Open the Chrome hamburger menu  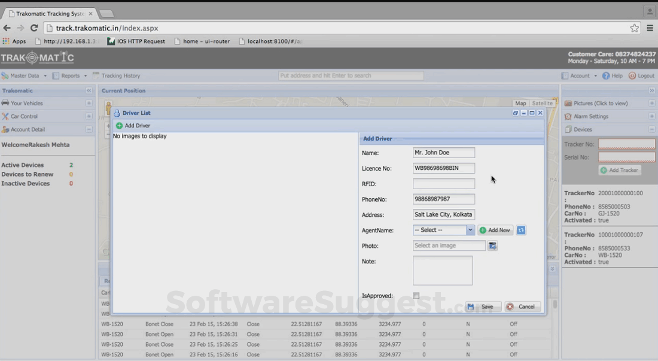coord(650,28)
